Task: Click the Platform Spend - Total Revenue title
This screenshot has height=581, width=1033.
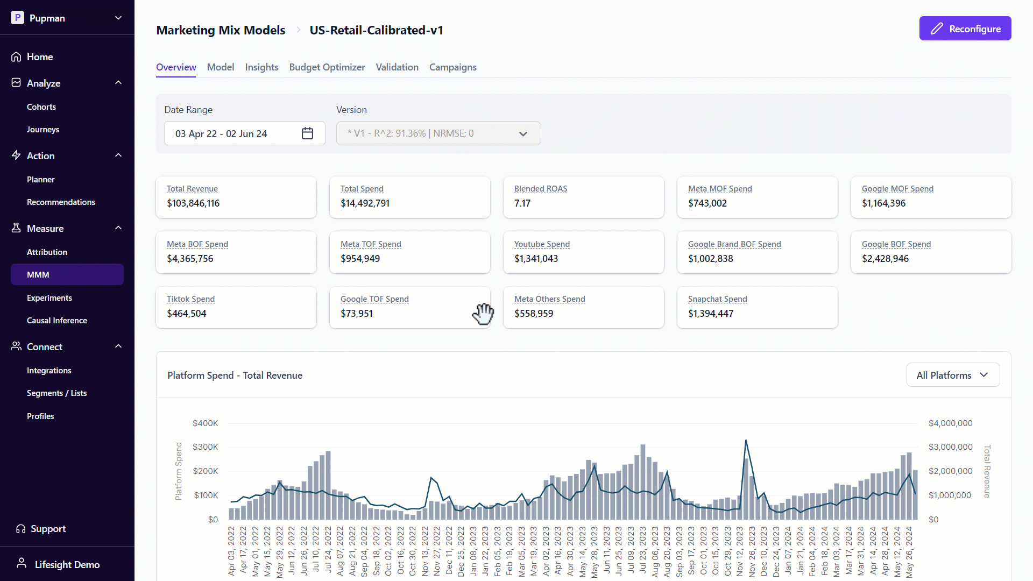Action: 235,375
